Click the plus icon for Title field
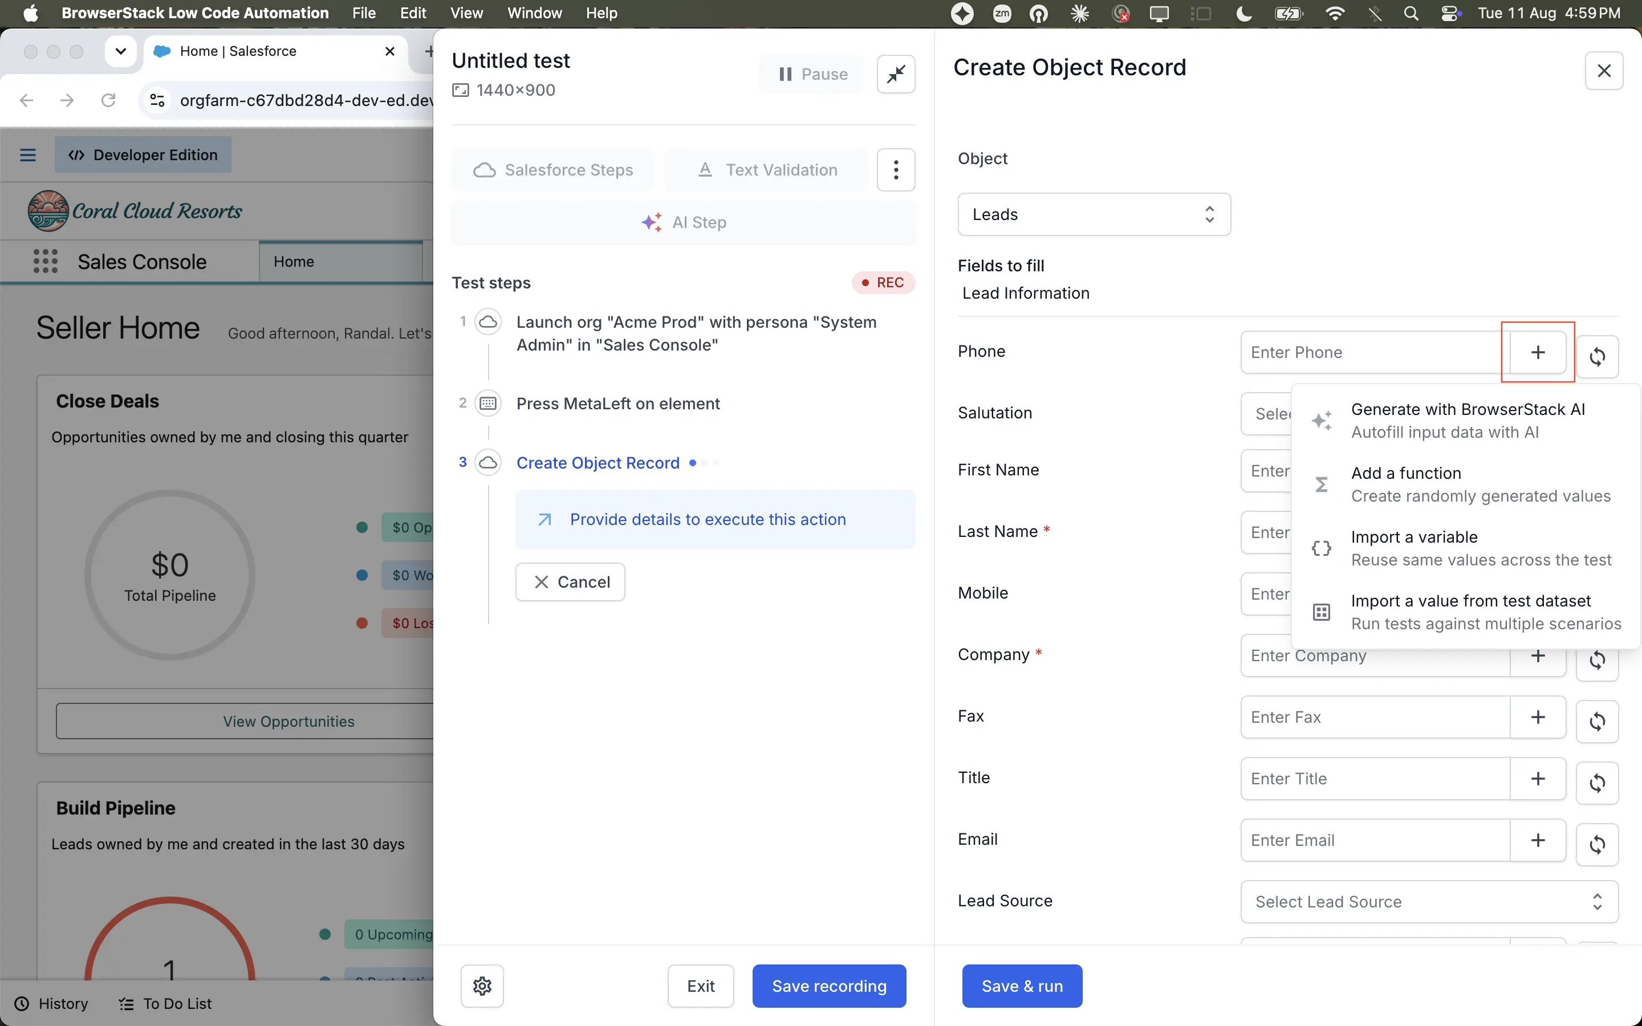The height and width of the screenshot is (1026, 1642). (x=1538, y=778)
